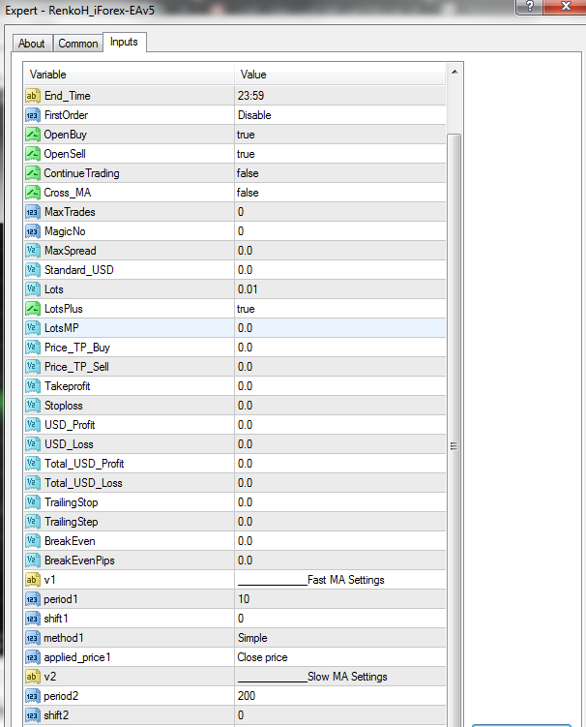586x727 pixels.
Task: Switch to the About tab
Action: [x=32, y=44]
